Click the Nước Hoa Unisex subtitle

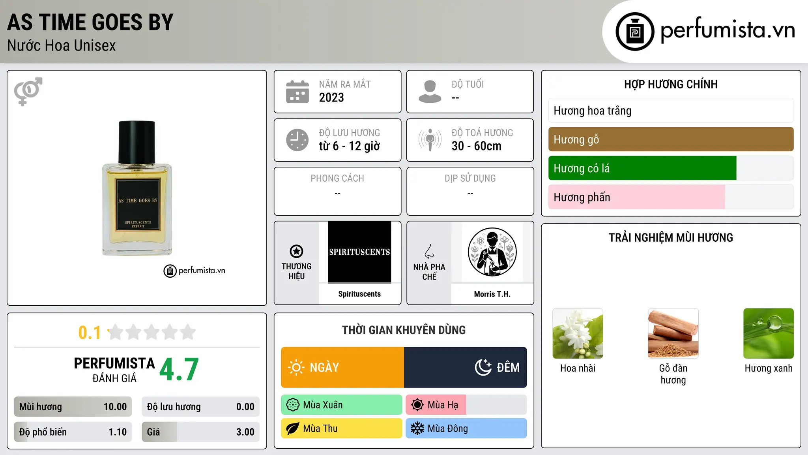(62, 46)
